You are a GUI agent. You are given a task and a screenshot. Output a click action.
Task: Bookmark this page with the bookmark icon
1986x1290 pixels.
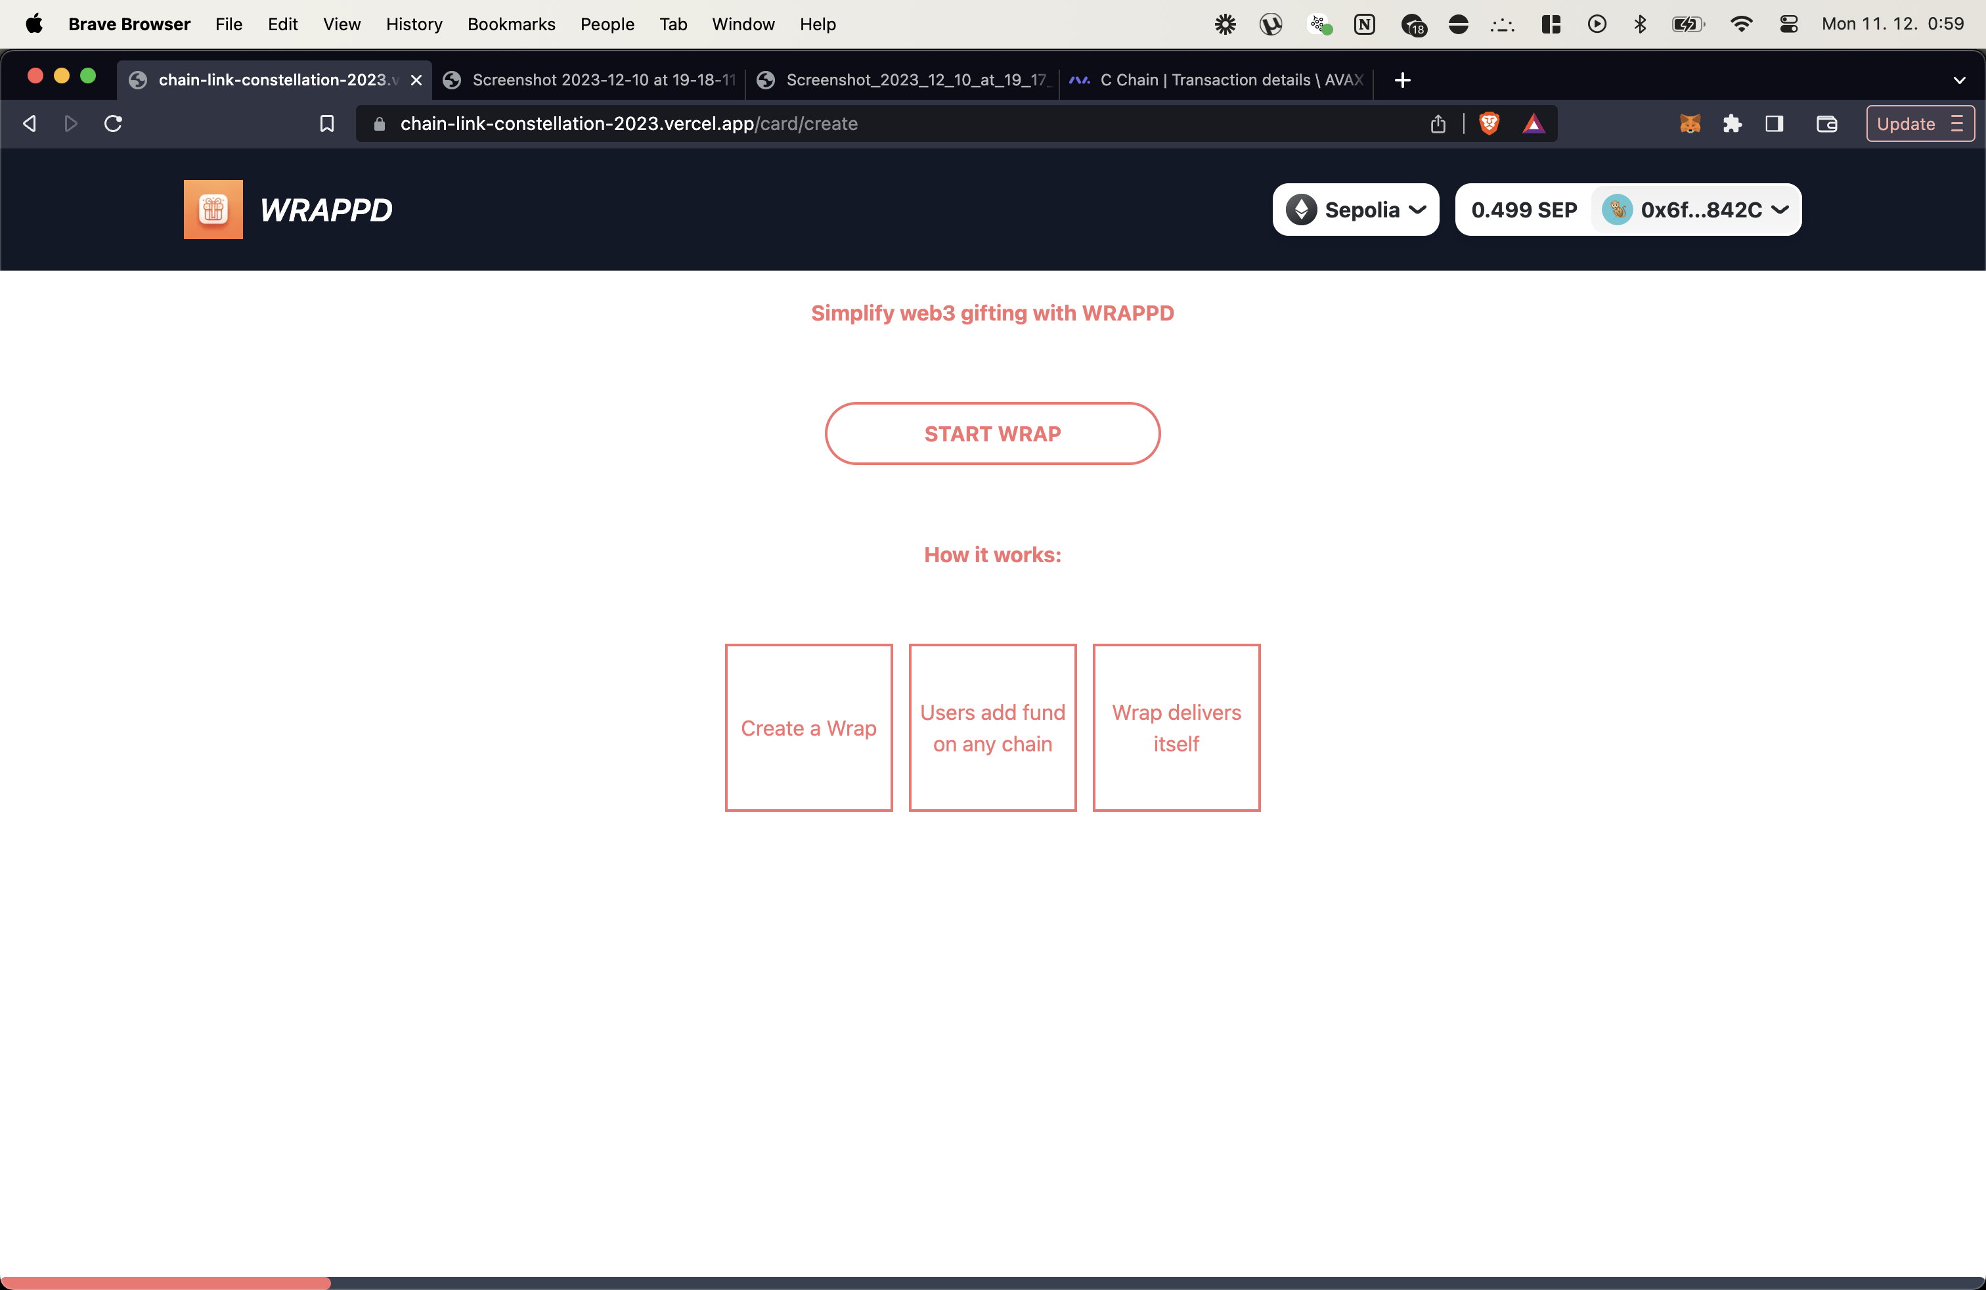327,123
